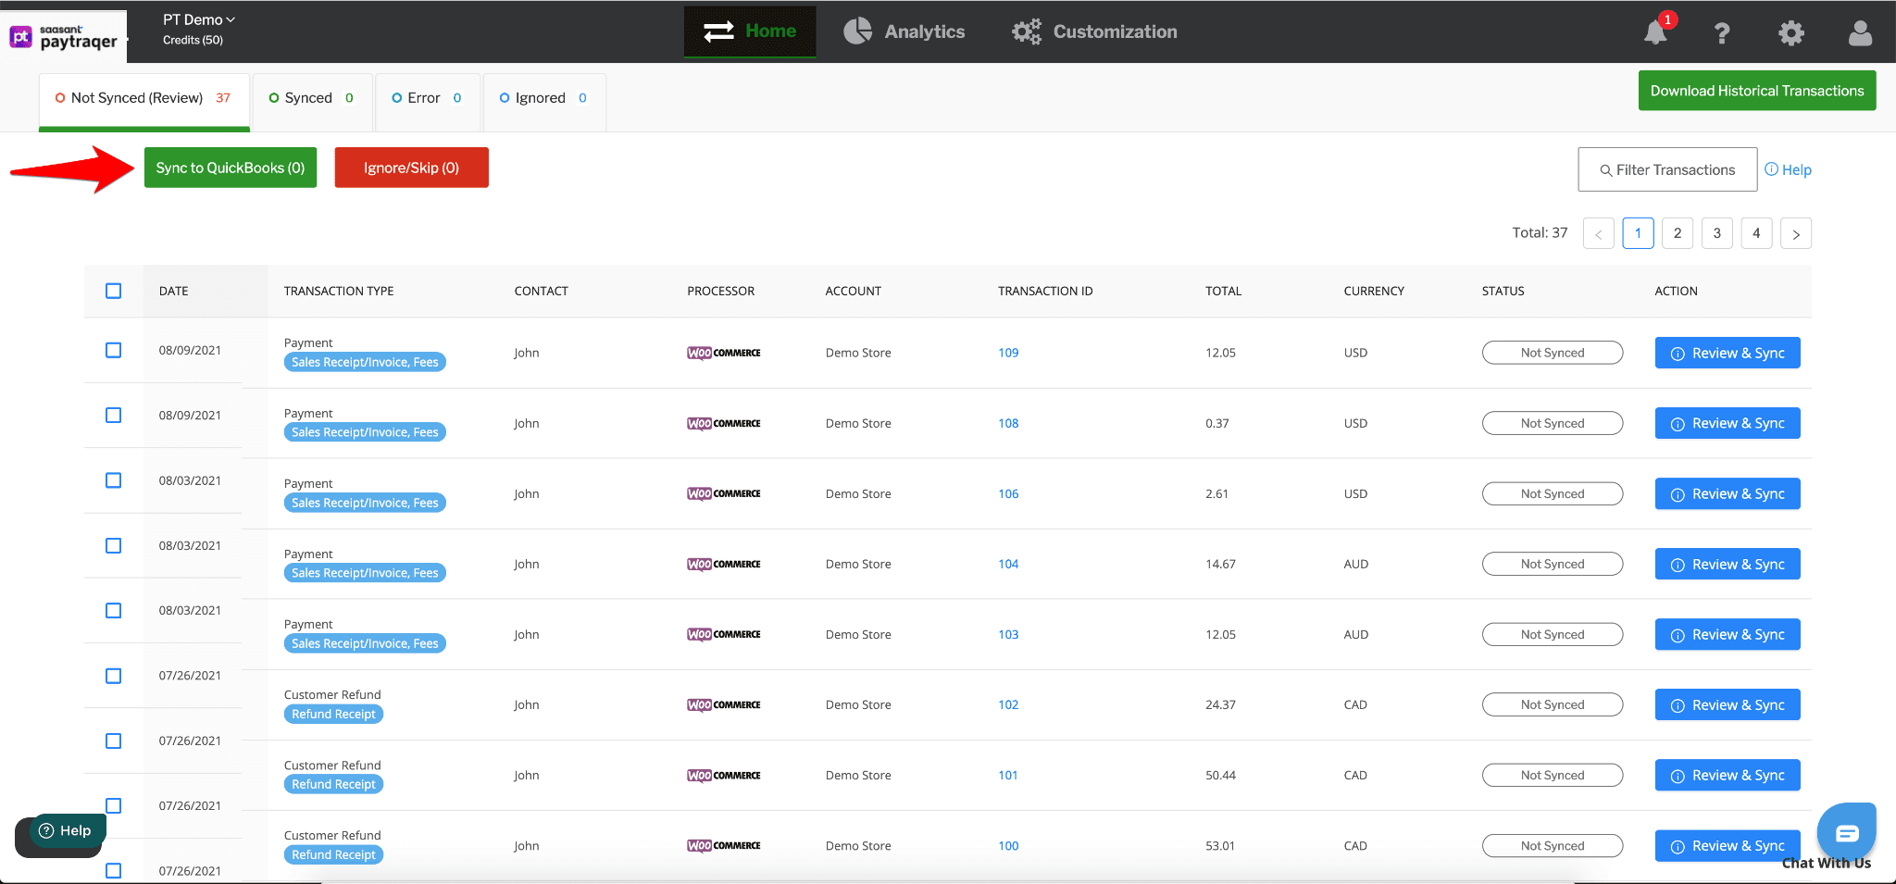Check the third 07/26/2021 row checkbox
This screenshot has width=1896, height=884.
113,805
